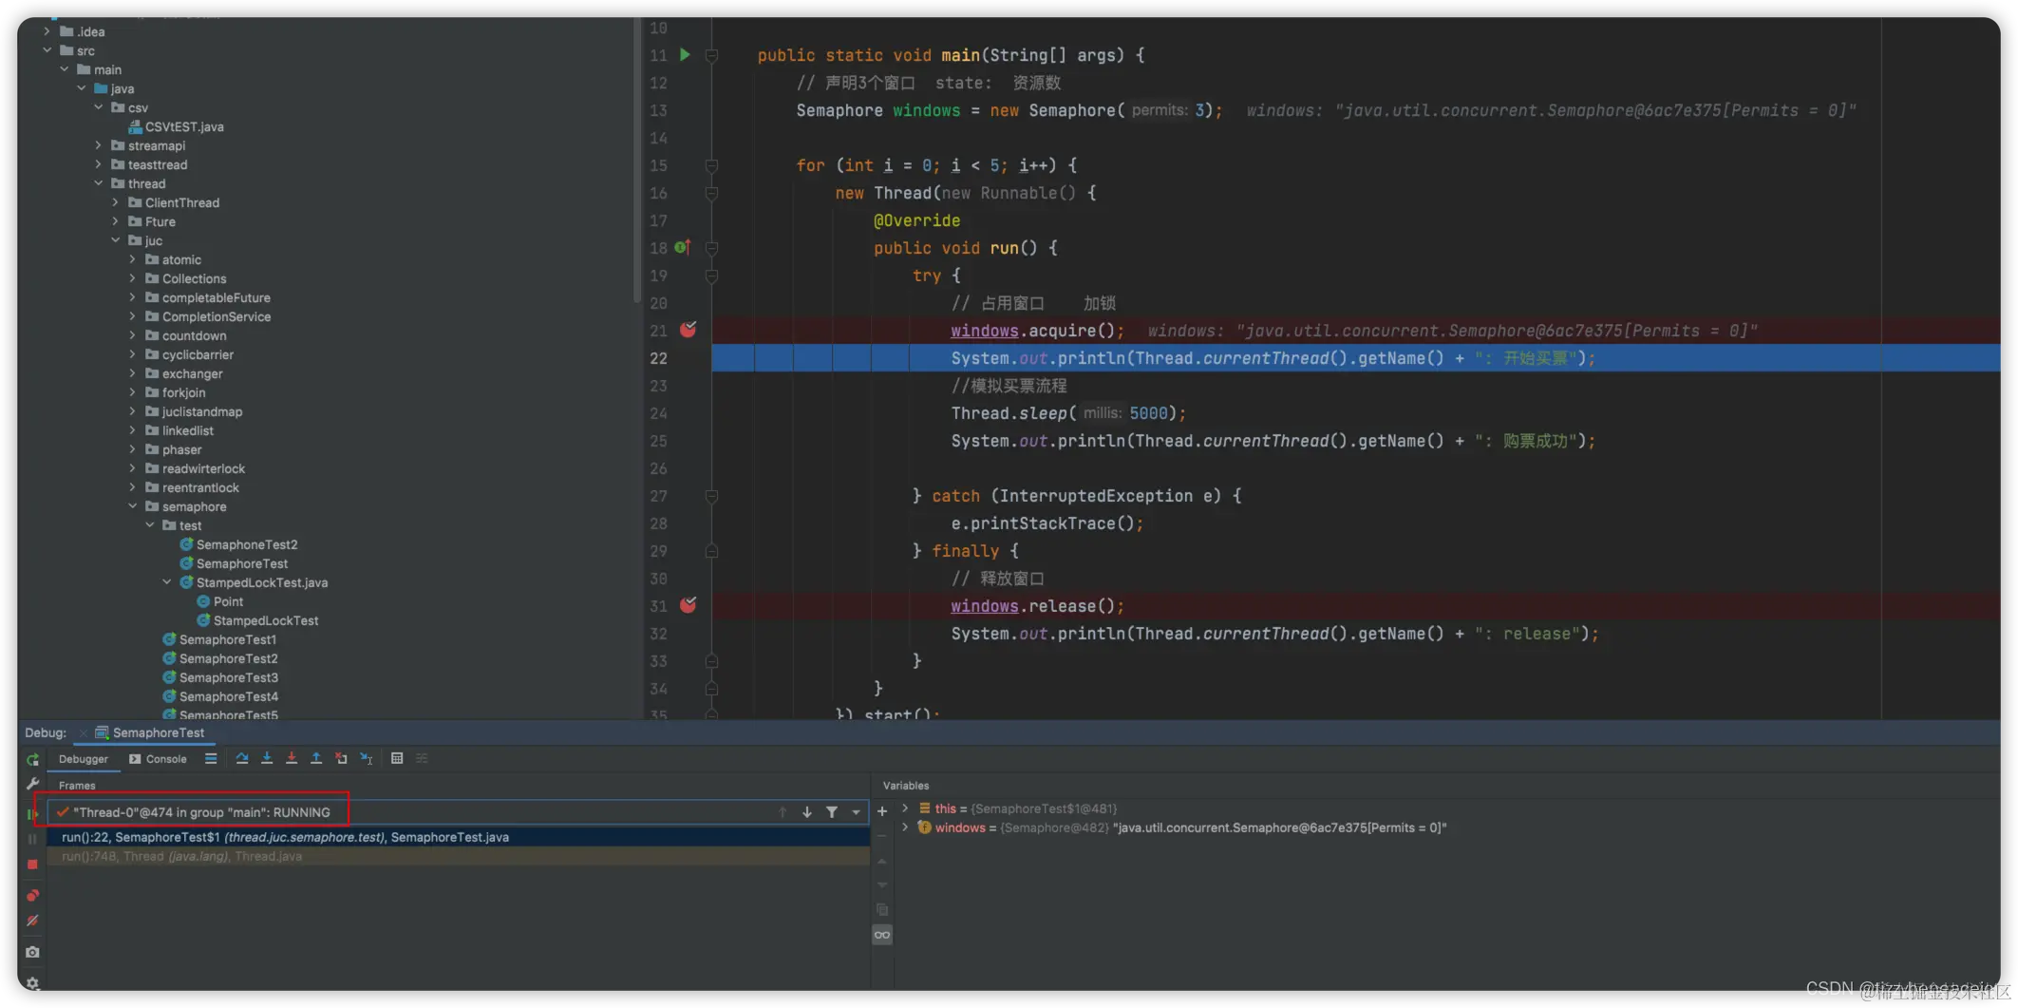Expand the atomic package
The width and height of the screenshot is (2018, 1008).
(x=132, y=259)
